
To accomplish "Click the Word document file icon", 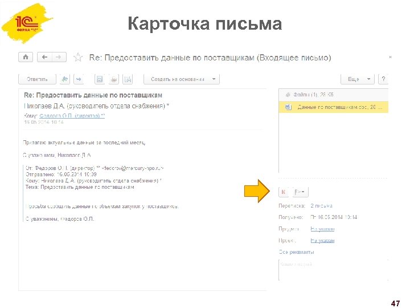I will tap(288, 107).
